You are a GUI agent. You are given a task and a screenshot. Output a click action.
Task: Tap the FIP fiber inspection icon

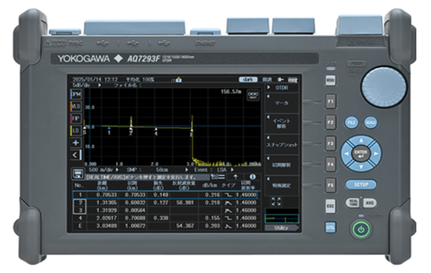click(74, 118)
